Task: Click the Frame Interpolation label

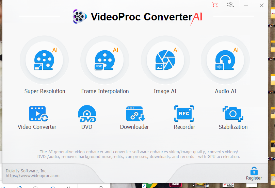Action: click(x=105, y=91)
